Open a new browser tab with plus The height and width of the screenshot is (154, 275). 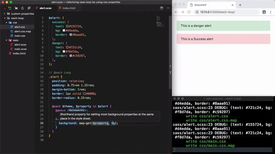pos(240,5)
